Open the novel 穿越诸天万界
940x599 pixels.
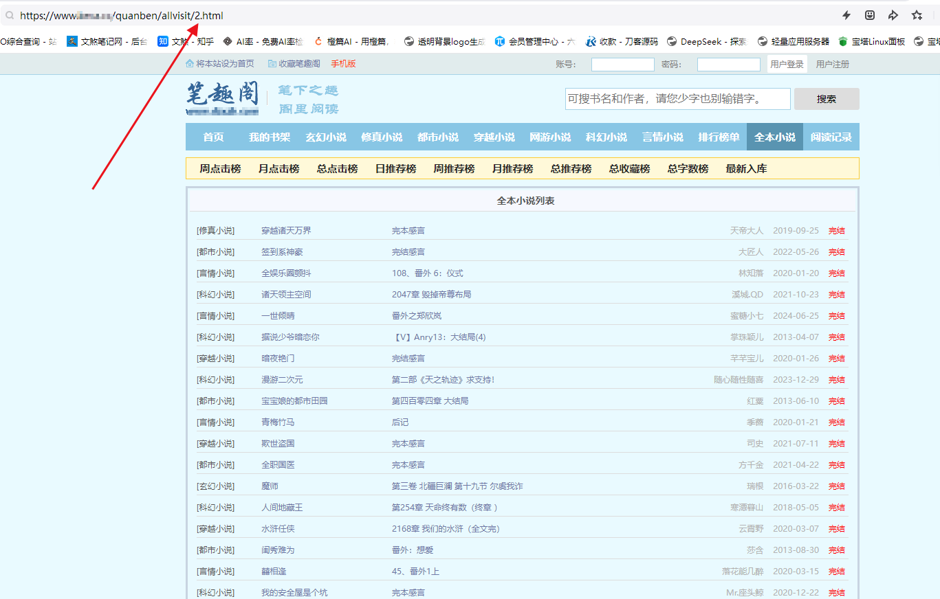click(286, 231)
